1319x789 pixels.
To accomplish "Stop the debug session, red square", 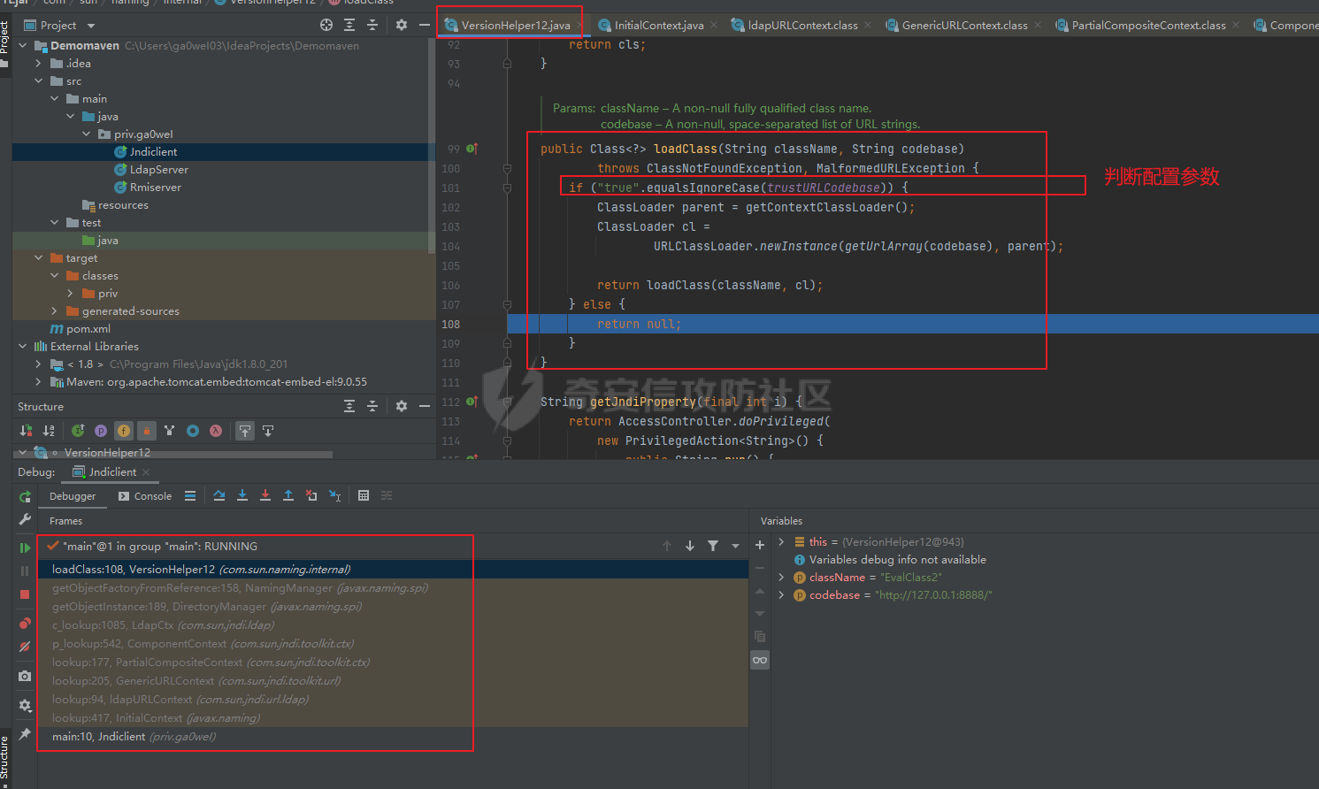I will pyautogui.click(x=25, y=594).
